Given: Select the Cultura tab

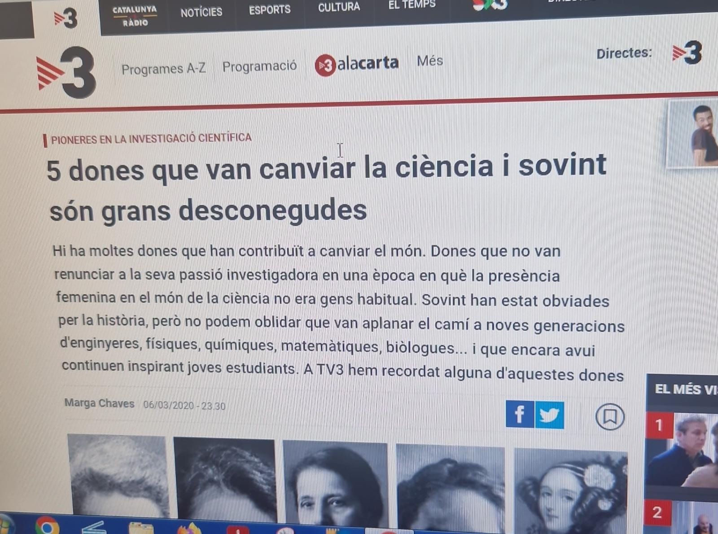Looking at the screenshot, I should (x=339, y=7).
